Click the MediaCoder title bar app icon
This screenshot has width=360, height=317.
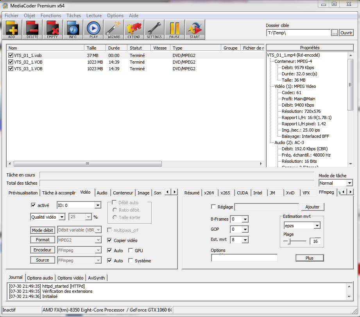tap(5, 5)
